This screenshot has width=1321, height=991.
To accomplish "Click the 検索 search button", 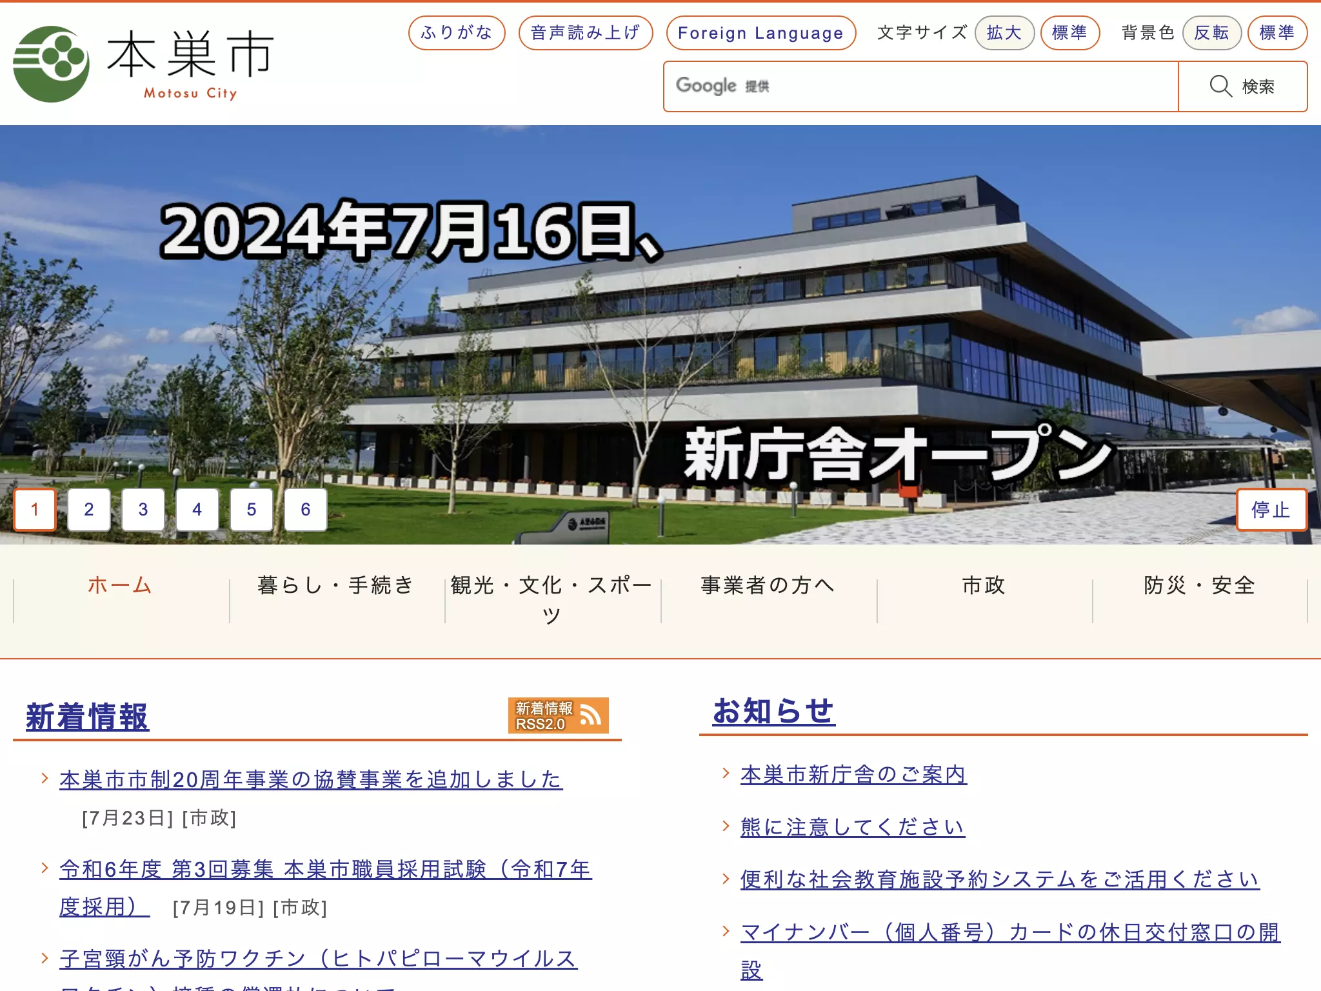I will coord(1242,86).
